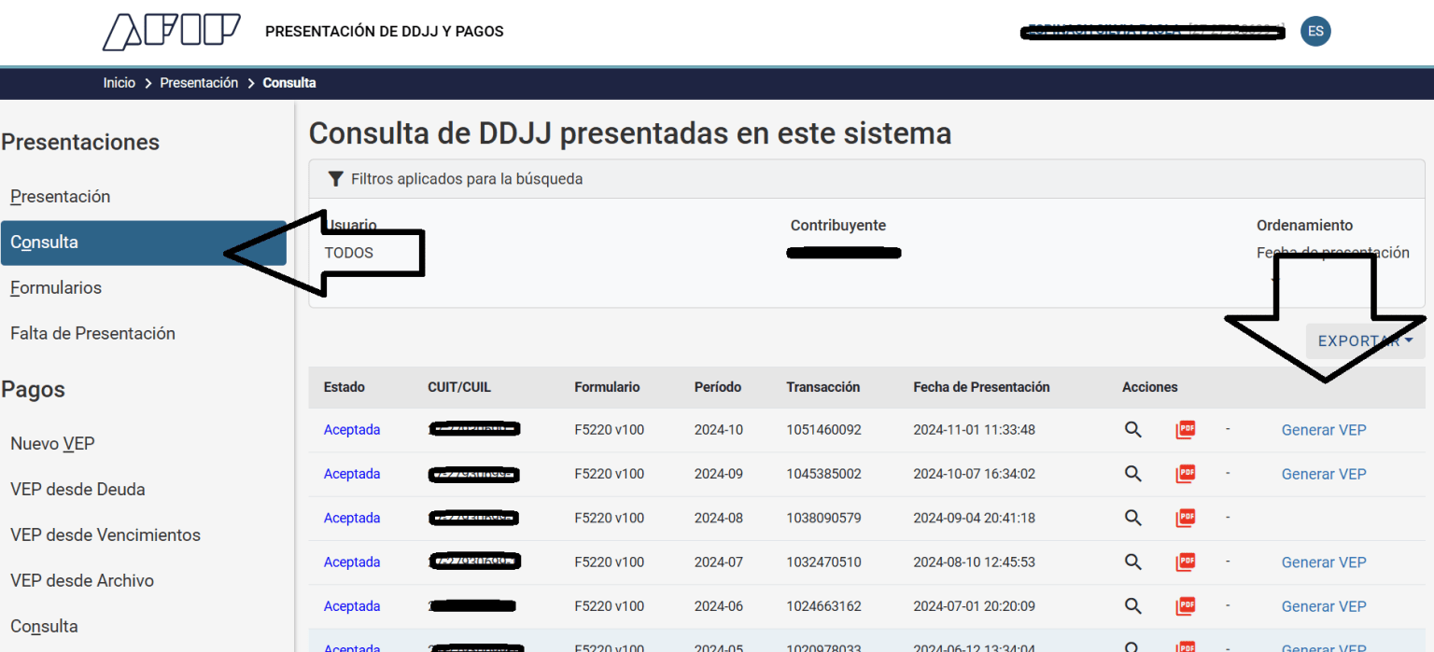Viewport: 1434px width, 652px height.
Task: Click Aceptada status for period 2024-08
Action: pos(352,518)
